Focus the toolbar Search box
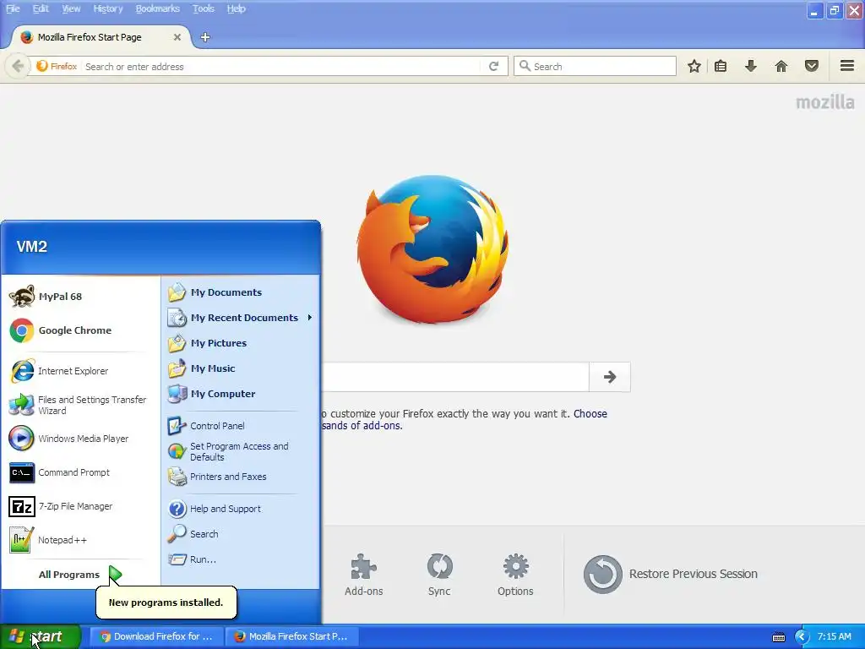 pos(595,66)
